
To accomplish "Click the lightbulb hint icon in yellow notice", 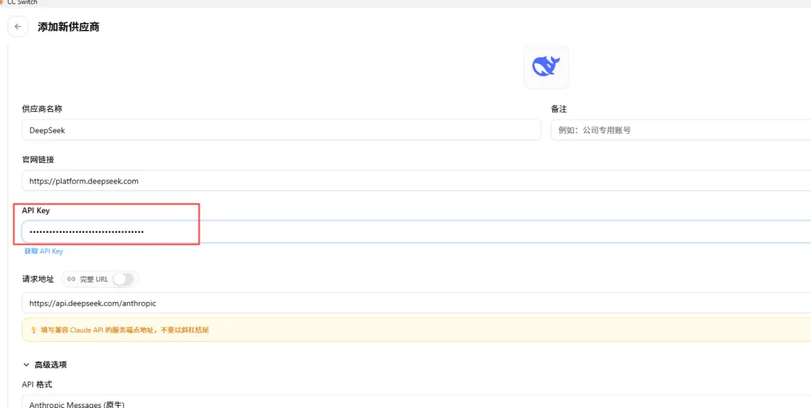I will click(34, 330).
